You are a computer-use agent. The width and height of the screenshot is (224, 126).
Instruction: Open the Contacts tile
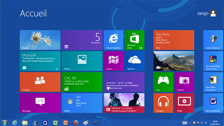click(40, 82)
